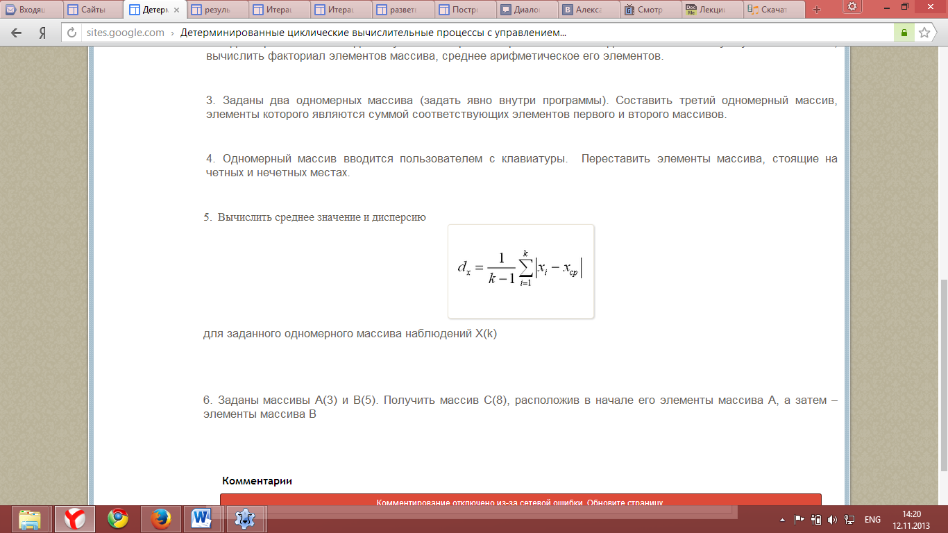
Task: Reload the page with the refresh icon
Action: (71, 33)
